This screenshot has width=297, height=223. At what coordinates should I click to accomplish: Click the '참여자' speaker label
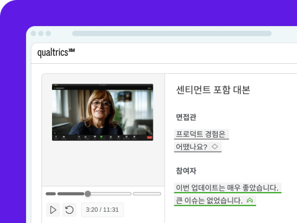point(186,171)
